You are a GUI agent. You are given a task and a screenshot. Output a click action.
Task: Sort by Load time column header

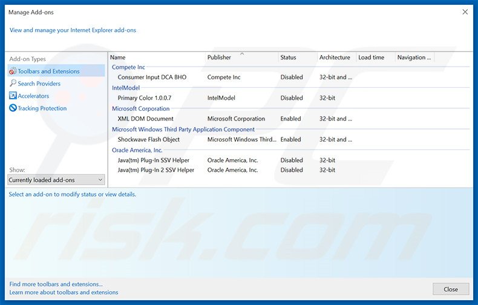376,57
